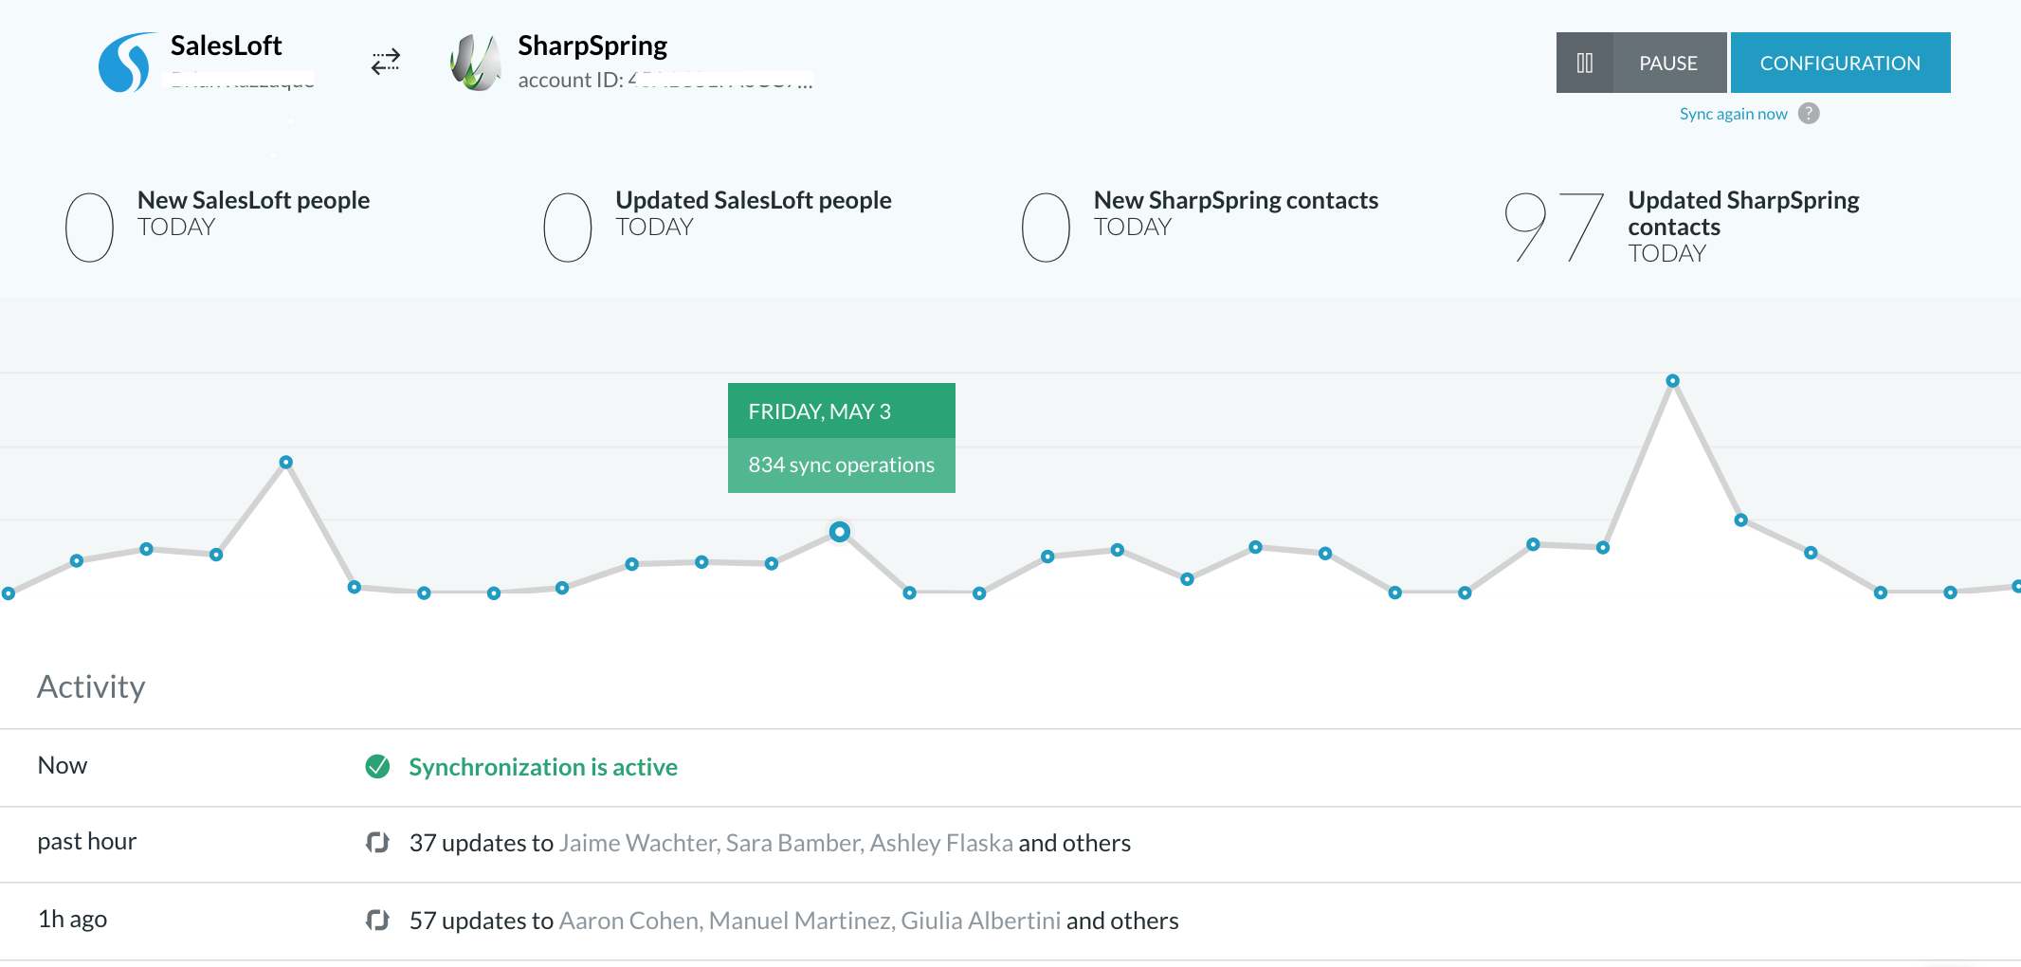Image resolution: width=2021 pixels, height=967 pixels.
Task: Click the SharpSpring account ID text
Action: 665,81
